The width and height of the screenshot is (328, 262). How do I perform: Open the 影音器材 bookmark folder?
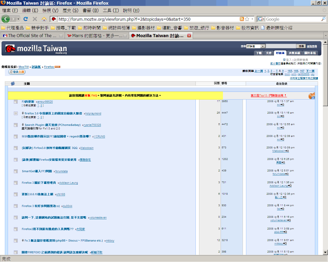click(x=222, y=28)
